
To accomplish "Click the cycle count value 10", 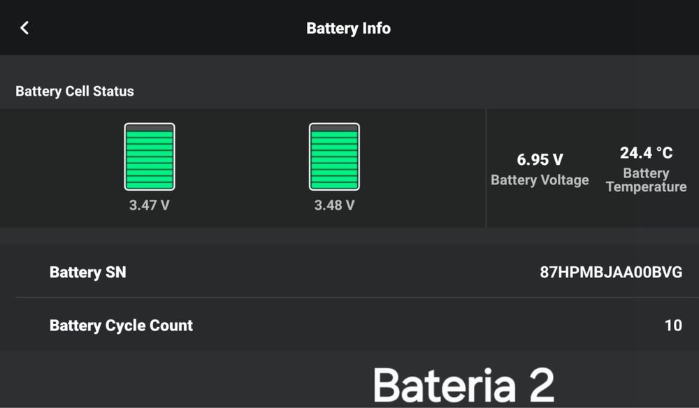I will (672, 326).
